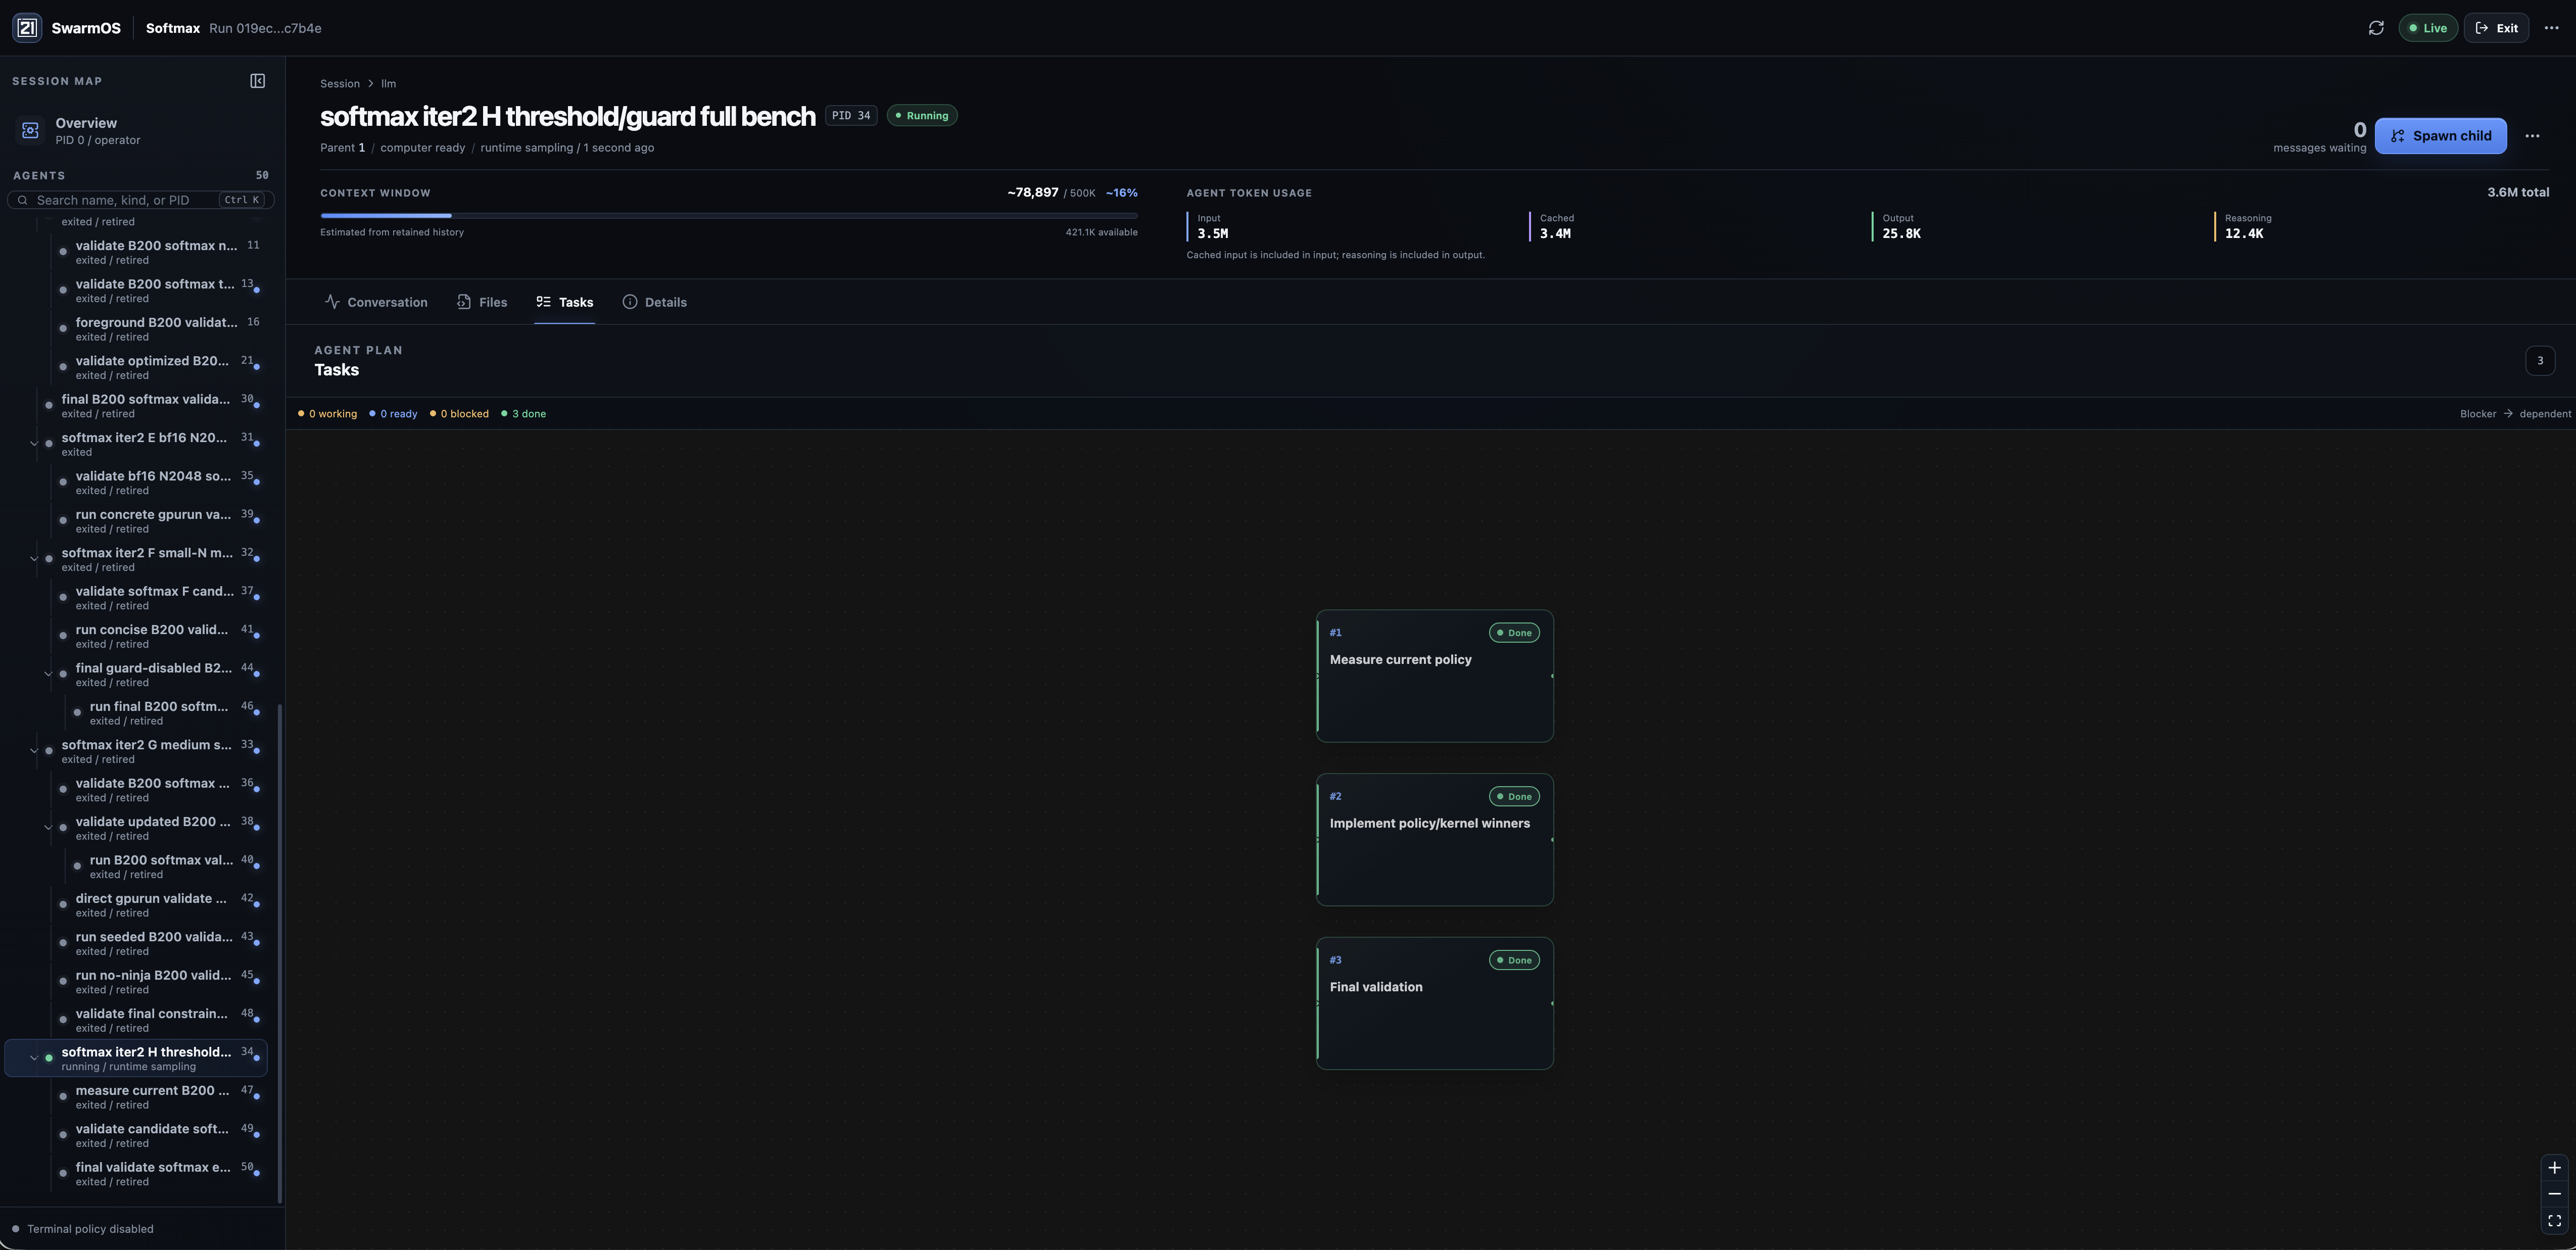The image size is (2576, 1250).
Task: Click the llm breadcrumb link
Action: (388, 84)
